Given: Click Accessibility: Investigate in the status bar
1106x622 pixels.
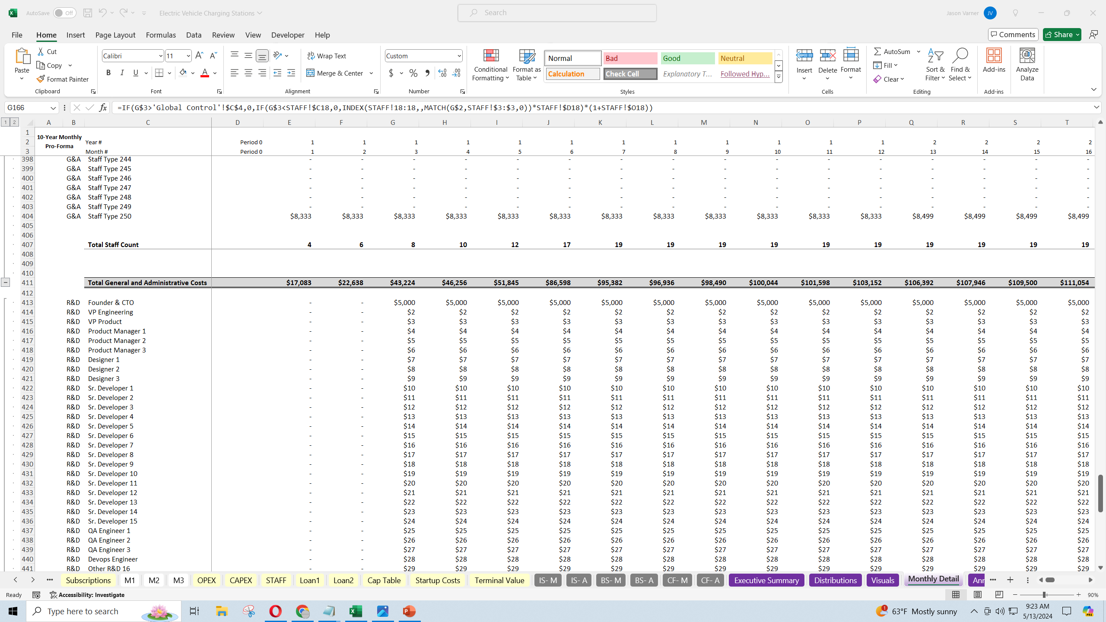Looking at the screenshot, I should click(x=87, y=595).
